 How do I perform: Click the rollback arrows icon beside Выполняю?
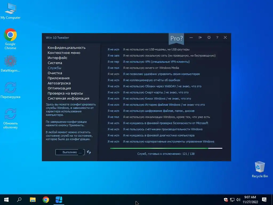click(x=89, y=152)
